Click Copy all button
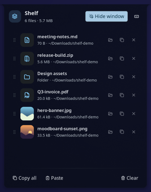Viewport: 151px width, 192px height. coord(24,178)
